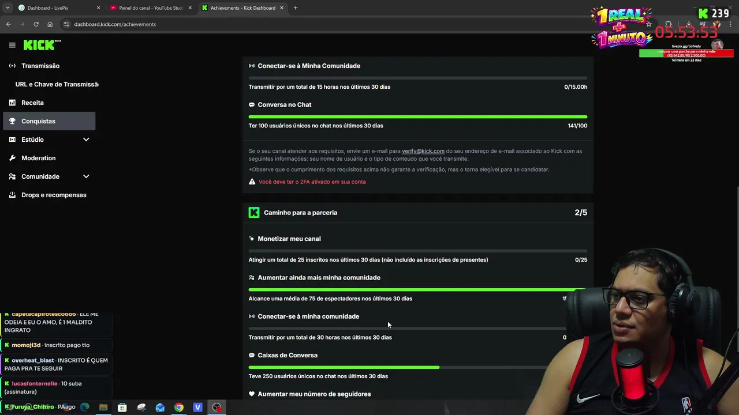Click the Estúdio camera icon
This screenshot has width=739, height=415.
12,139
